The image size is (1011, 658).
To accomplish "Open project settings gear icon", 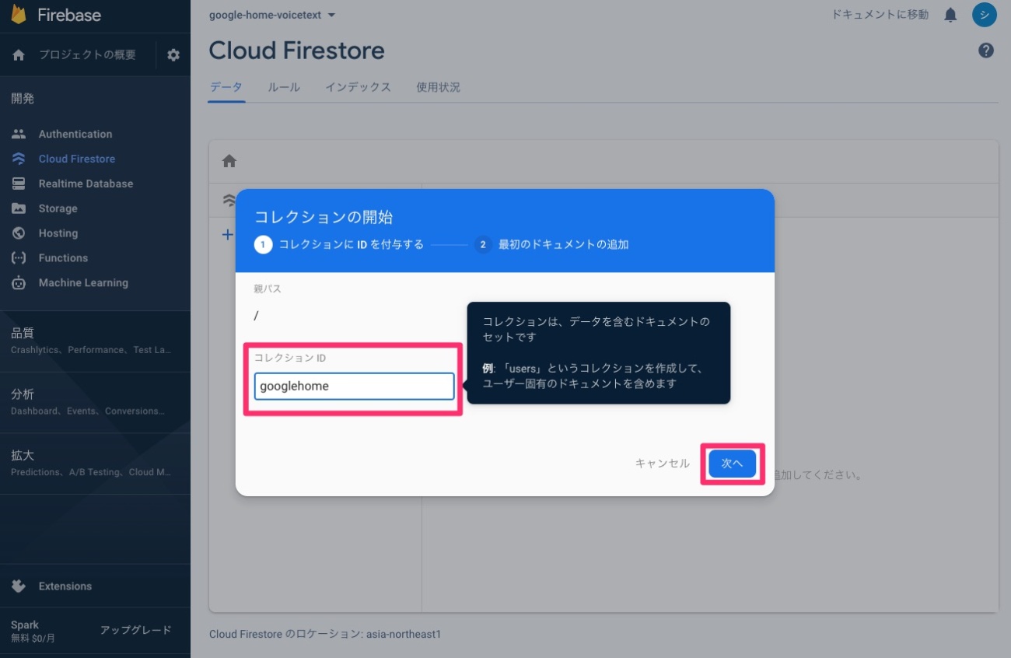I will click(173, 55).
